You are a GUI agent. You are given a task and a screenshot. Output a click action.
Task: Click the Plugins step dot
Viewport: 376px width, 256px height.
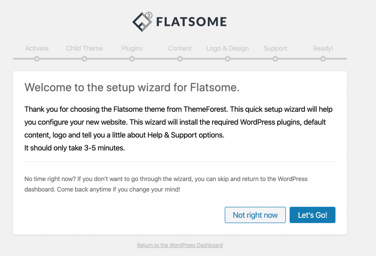132,58
